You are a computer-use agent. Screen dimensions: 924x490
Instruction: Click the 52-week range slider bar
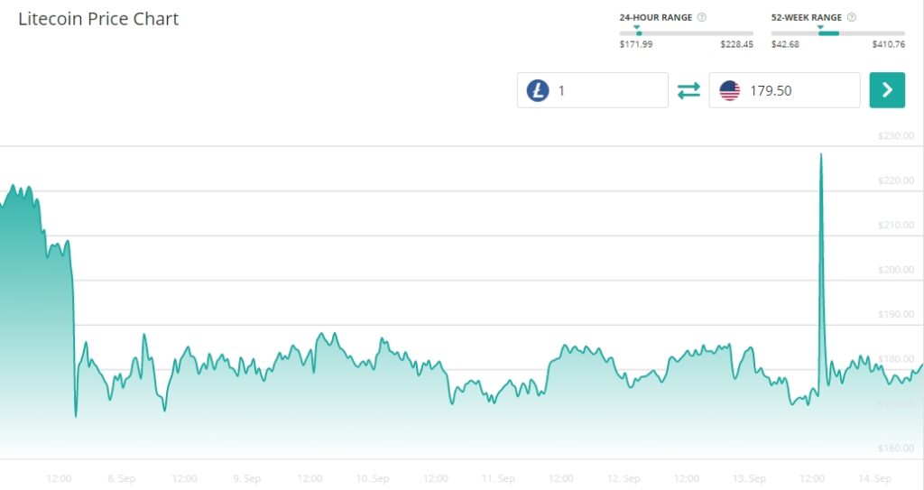(x=837, y=33)
